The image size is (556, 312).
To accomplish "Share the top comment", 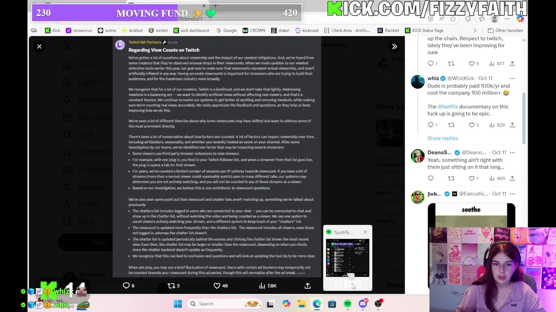I will coord(512,64).
